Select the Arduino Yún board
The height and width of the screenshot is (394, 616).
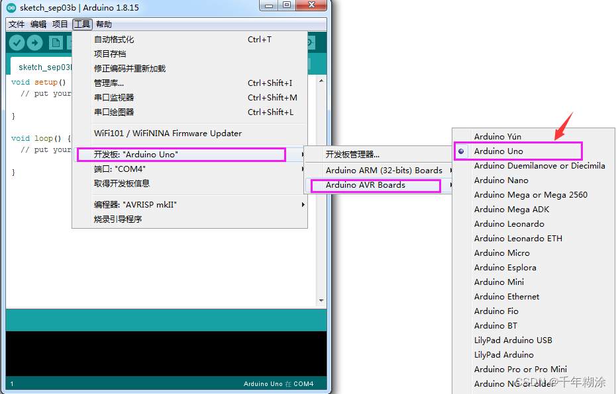coord(533,136)
